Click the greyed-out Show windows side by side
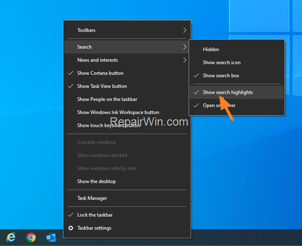 127,169
